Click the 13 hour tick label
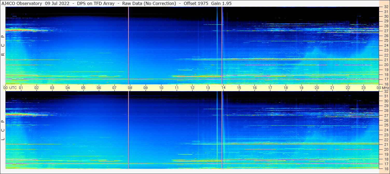Screen dimensions: 390x174 point(208,88)
